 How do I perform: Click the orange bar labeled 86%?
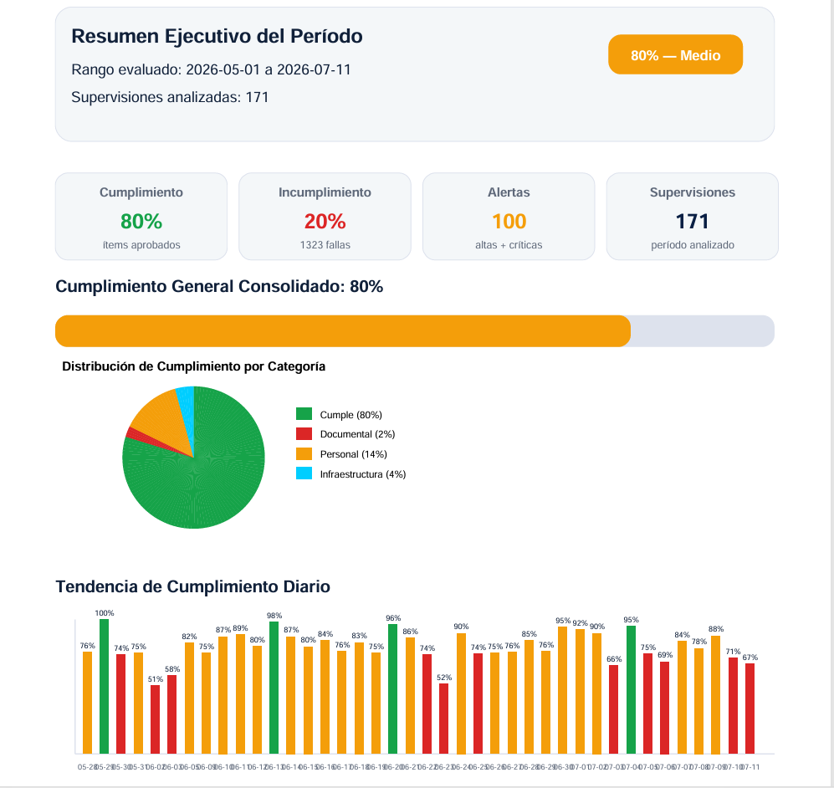tap(410, 695)
